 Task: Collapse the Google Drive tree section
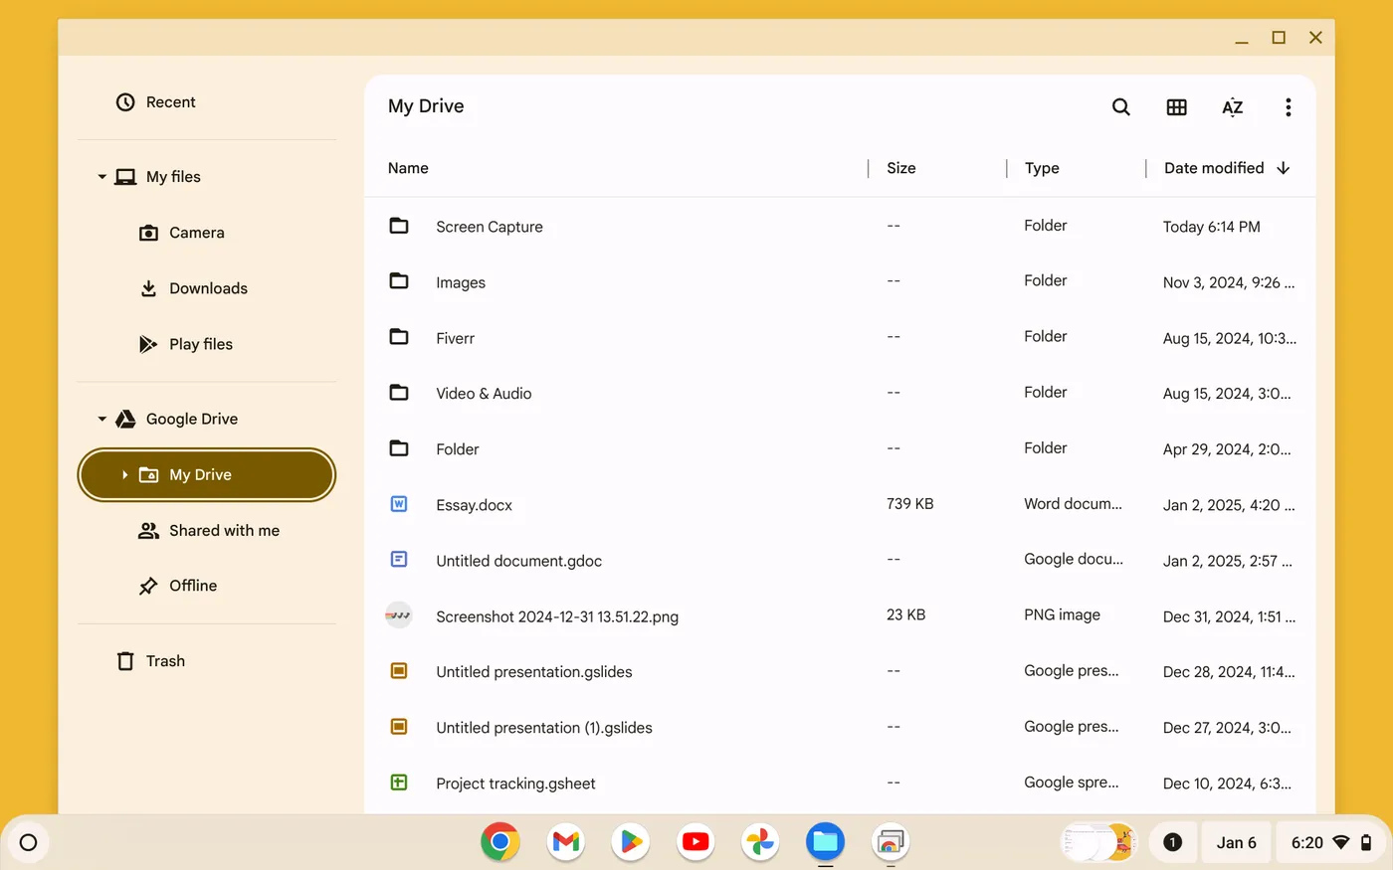click(101, 420)
